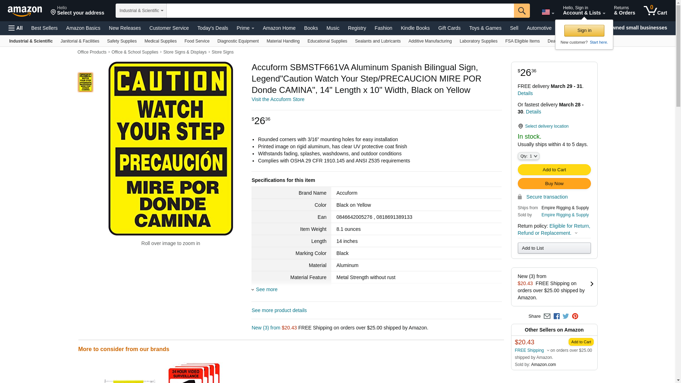This screenshot has width=681, height=383.
Task: Share product on Twitter icon
Action: point(566,316)
